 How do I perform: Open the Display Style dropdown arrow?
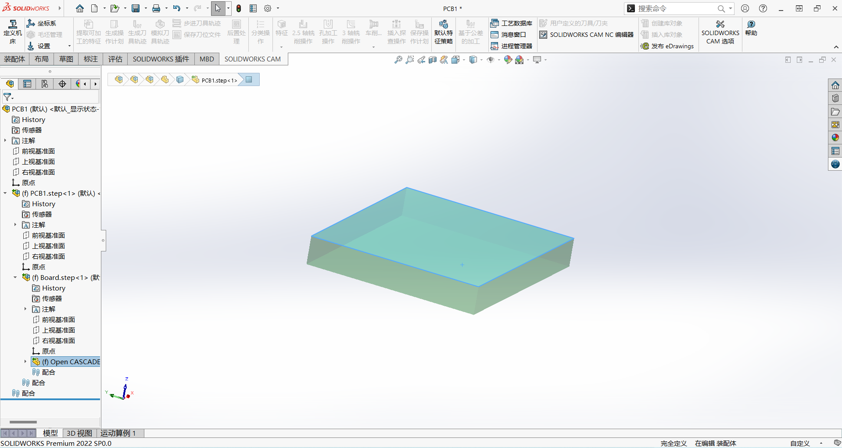(481, 60)
